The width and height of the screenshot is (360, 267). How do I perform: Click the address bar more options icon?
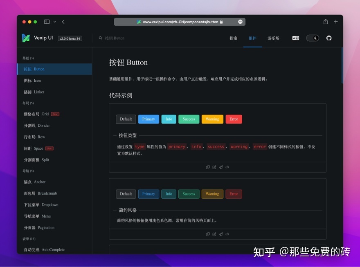click(x=240, y=22)
